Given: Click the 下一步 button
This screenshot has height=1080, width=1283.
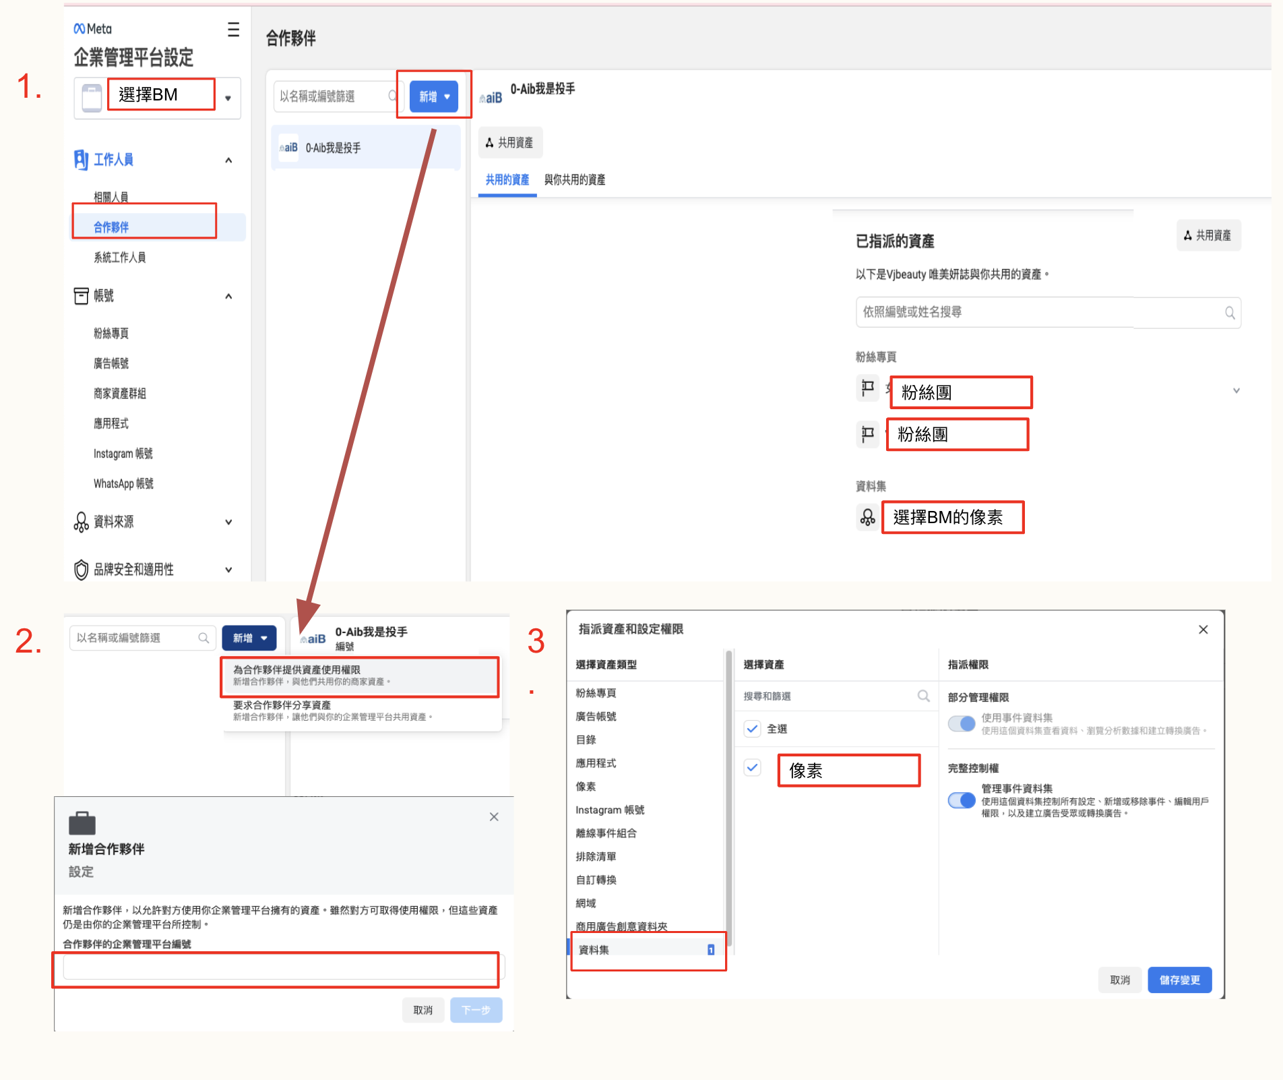Looking at the screenshot, I should pos(476,1010).
